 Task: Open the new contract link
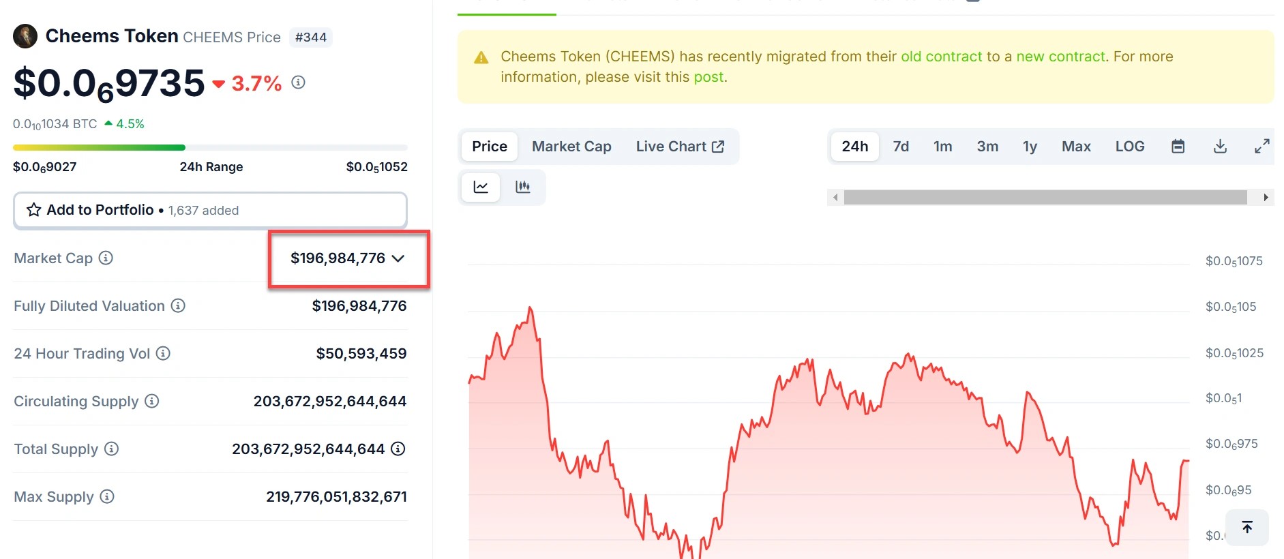1060,57
